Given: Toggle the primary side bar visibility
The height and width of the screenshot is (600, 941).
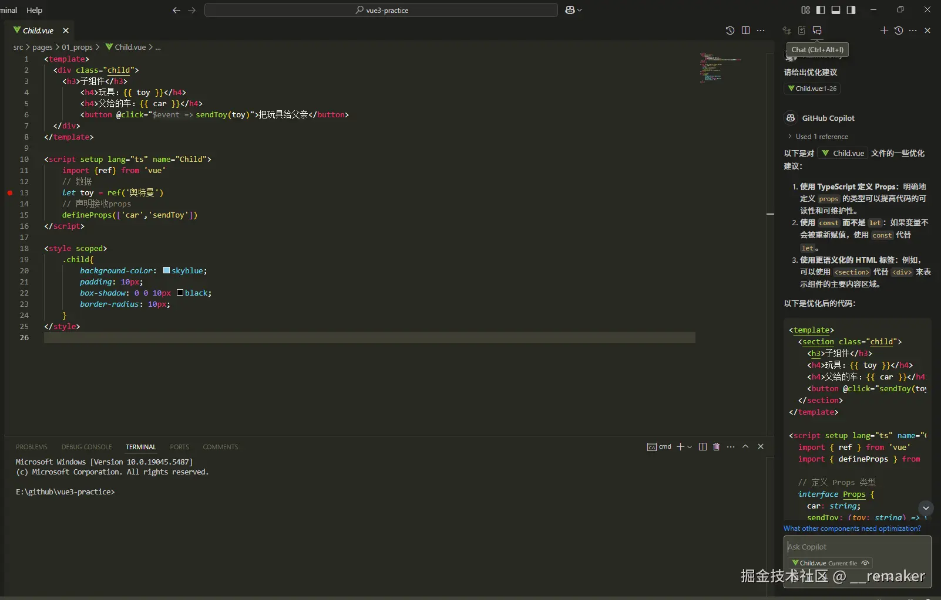Looking at the screenshot, I should (821, 10).
